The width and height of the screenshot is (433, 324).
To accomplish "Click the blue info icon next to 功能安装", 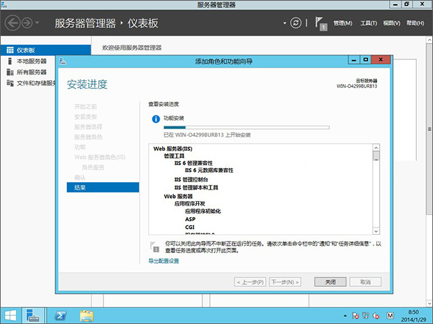I will tap(156, 119).
